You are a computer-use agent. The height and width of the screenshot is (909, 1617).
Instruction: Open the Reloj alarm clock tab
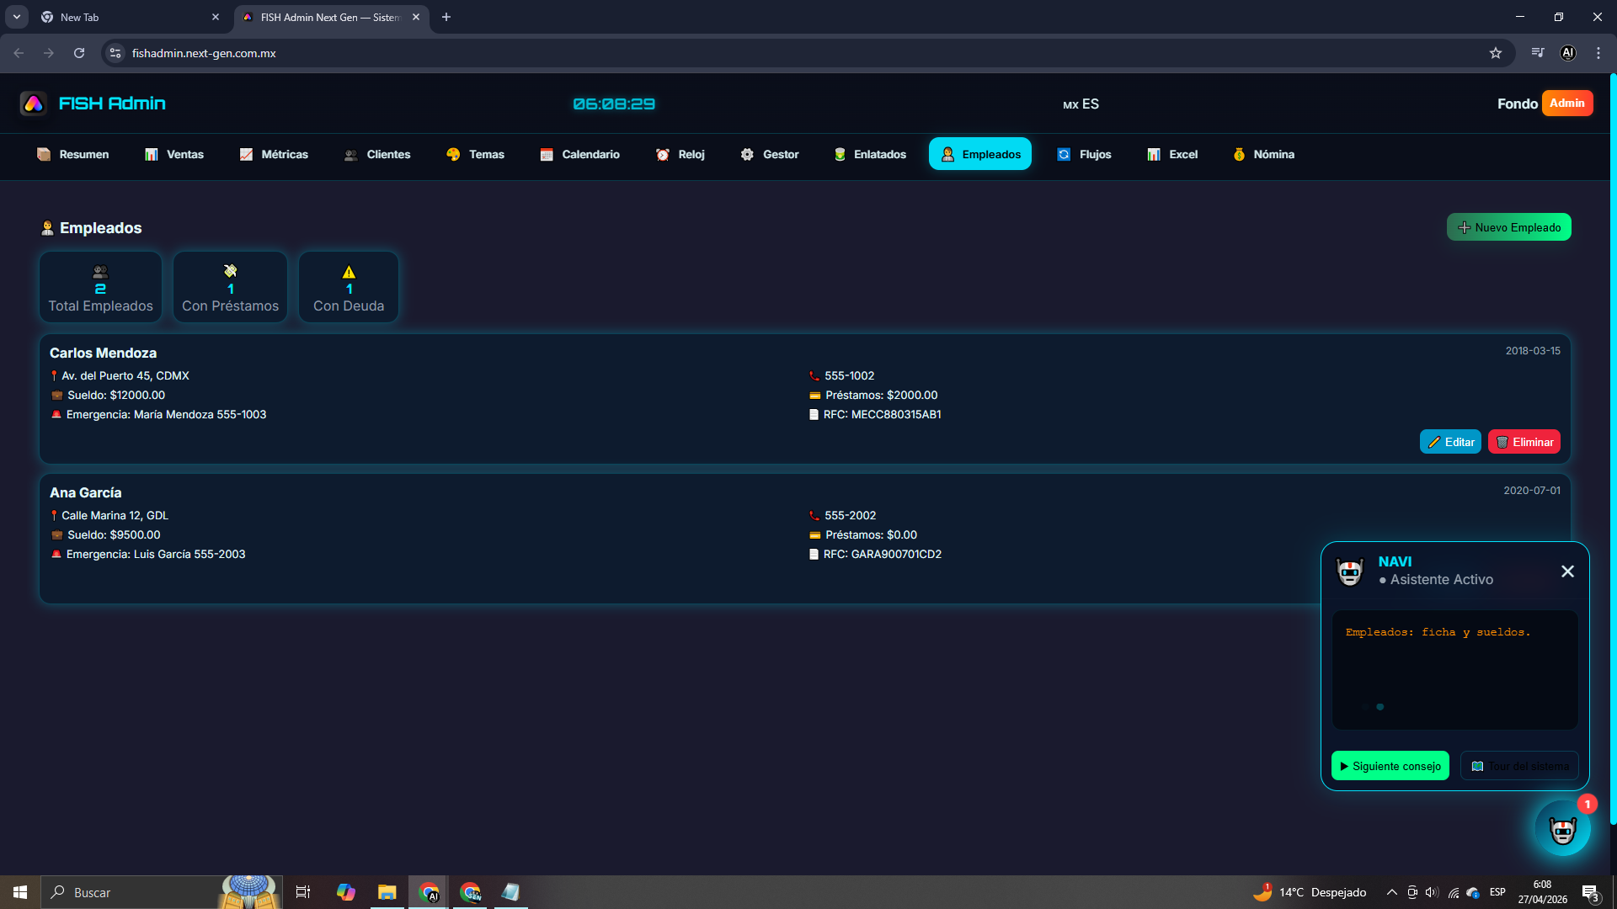680,154
